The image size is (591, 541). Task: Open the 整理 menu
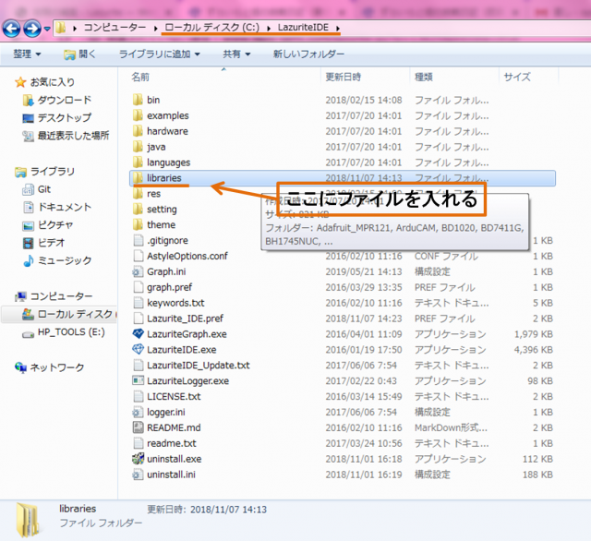coord(27,54)
